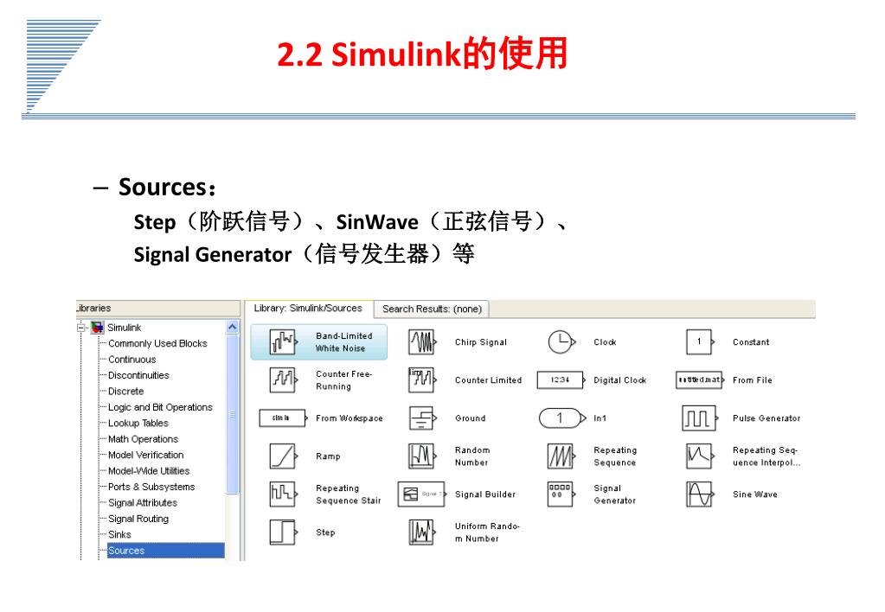The width and height of the screenshot is (885, 612).
Task: Pick the Ground block icon
Action: tap(422, 418)
